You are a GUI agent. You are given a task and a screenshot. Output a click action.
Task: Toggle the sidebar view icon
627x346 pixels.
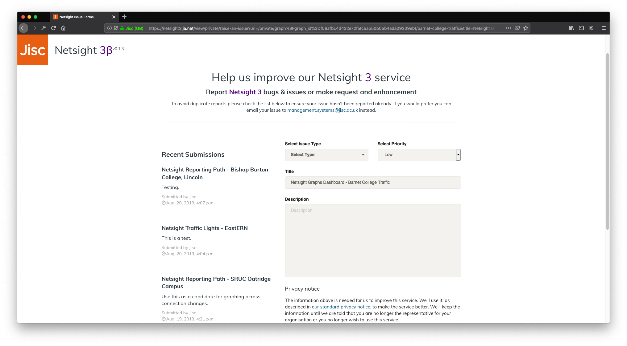[x=581, y=28]
